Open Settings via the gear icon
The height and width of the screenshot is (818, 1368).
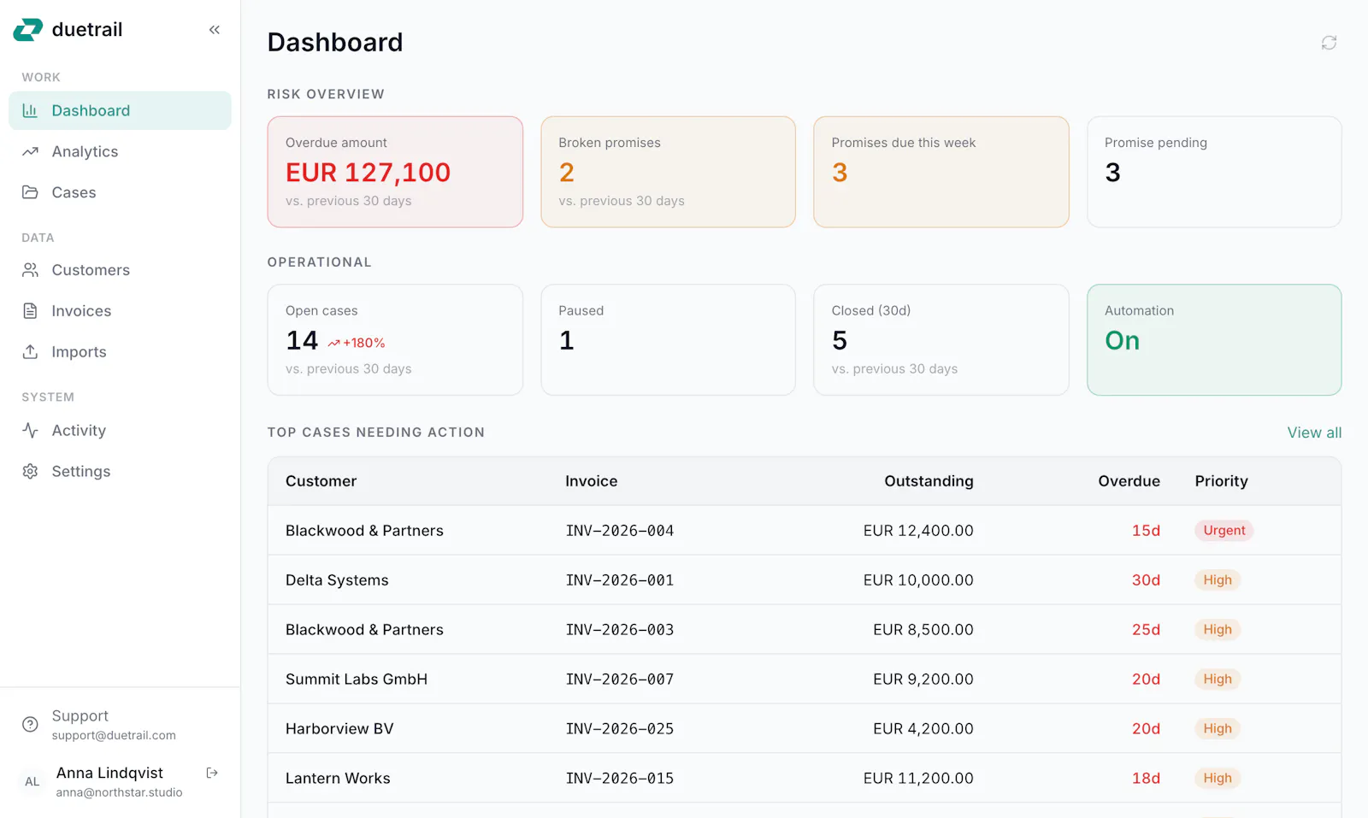[x=30, y=471]
